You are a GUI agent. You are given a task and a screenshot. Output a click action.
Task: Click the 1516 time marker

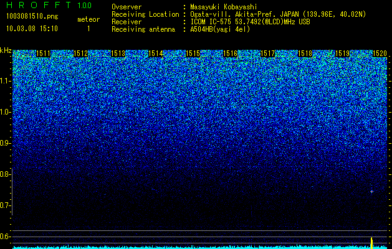[x=230, y=54]
